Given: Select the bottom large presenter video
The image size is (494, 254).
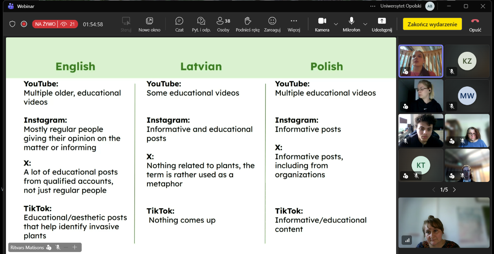Looking at the screenshot, I should pos(444,223).
